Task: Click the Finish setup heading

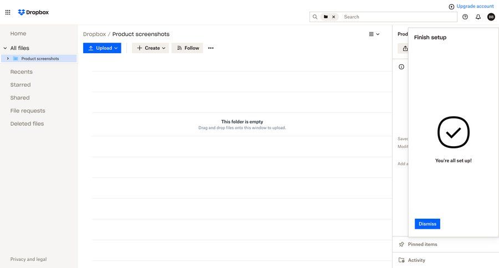Action: click(430, 37)
